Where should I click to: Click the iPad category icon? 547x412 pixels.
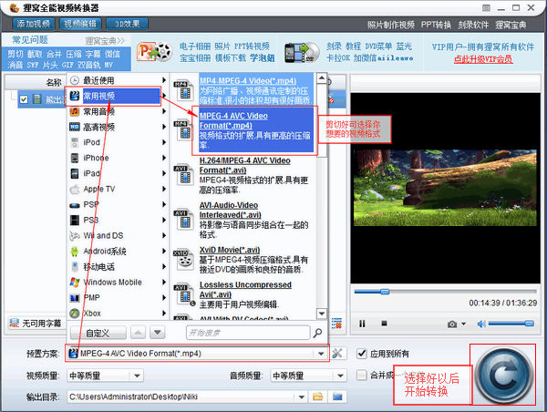click(x=75, y=173)
